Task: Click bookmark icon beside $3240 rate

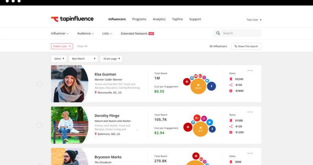Action: click(231, 79)
